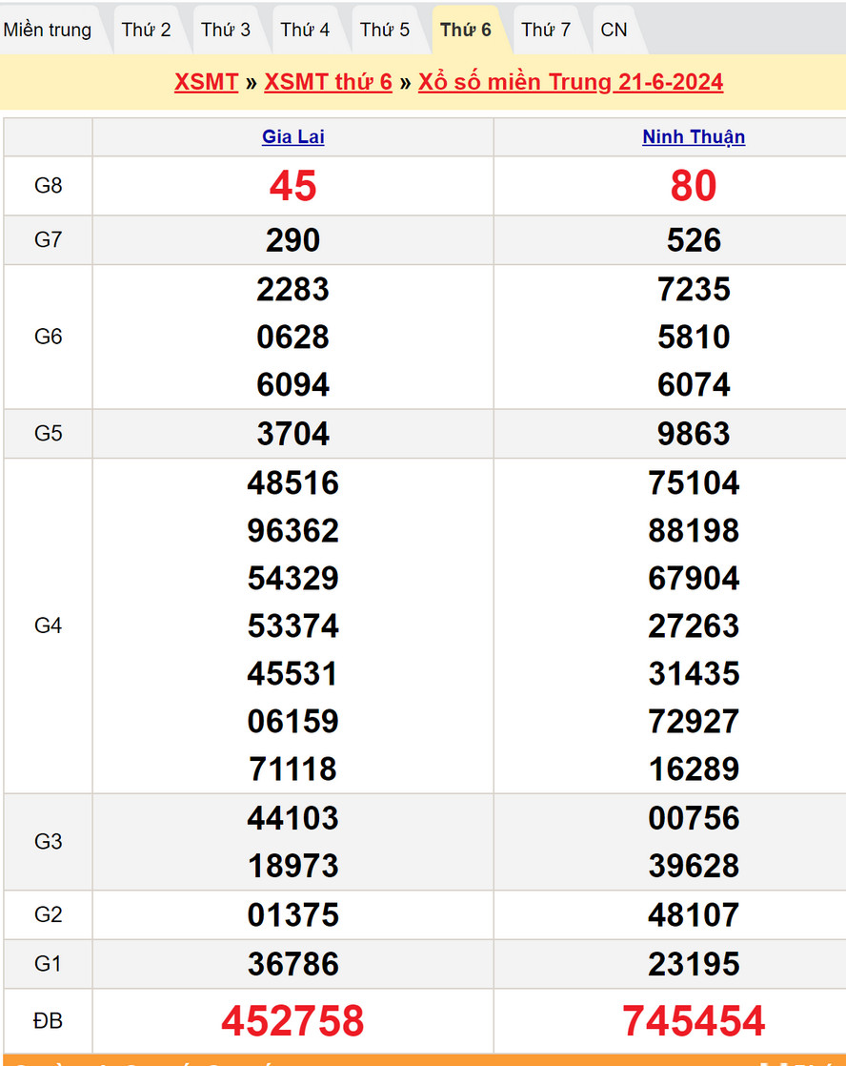Select the CN tab

tap(614, 30)
